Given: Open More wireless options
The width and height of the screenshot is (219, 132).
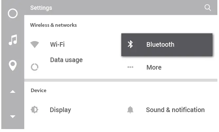Looking at the screenshot, I should pyautogui.click(x=154, y=67).
